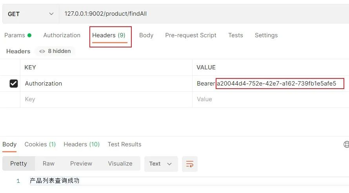Expand the Text format dropdown

coord(161,164)
